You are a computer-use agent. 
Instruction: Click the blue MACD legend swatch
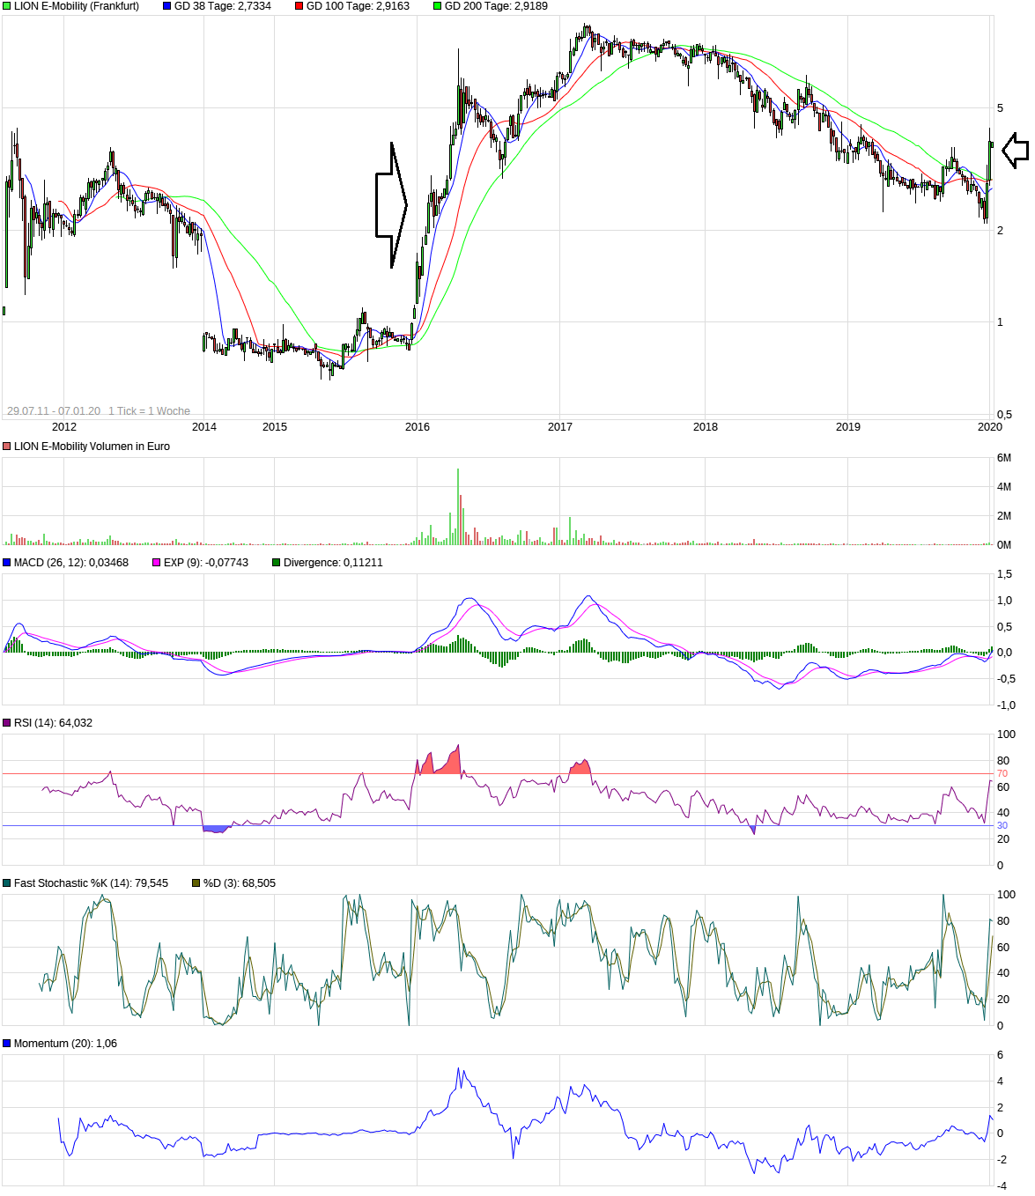pos(7,563)
